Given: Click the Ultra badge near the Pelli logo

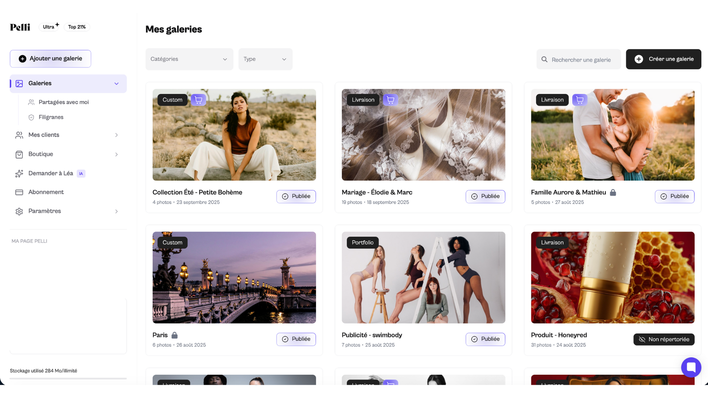Looking at the screenshot, I should tap(49, 27).
